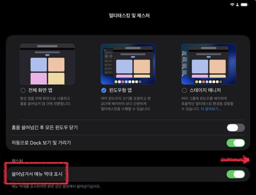Disable 자동으로 Dock 보기 및 가리기 toggle
Image resolution: width=256 pixels, height=195 pixels.
pos(235,143)
